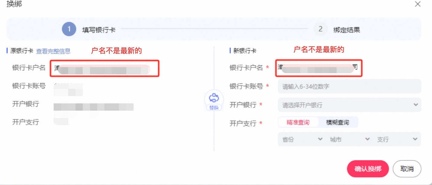Click the step 1 circle indicator

pyautogui.click(x=69, y=29)
